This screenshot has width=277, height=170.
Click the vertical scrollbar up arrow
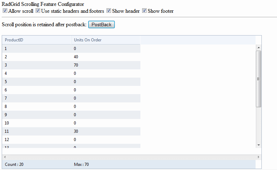click(x=258, y=47)
